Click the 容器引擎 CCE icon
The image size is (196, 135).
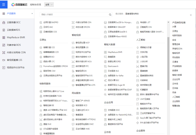pos(41,47)
